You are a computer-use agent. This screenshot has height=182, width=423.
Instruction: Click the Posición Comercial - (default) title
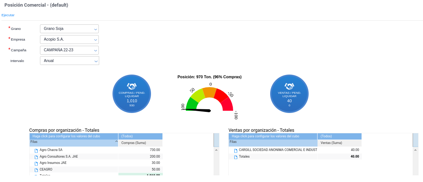[36, 5]
